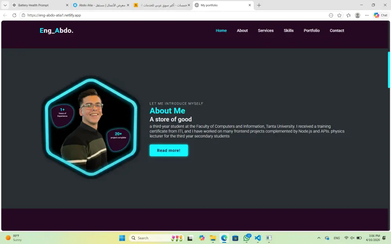Open Visual Studio Code from the taskbar
The width and height of the screenshot is (391, 244).
click(x=258, y=238)
